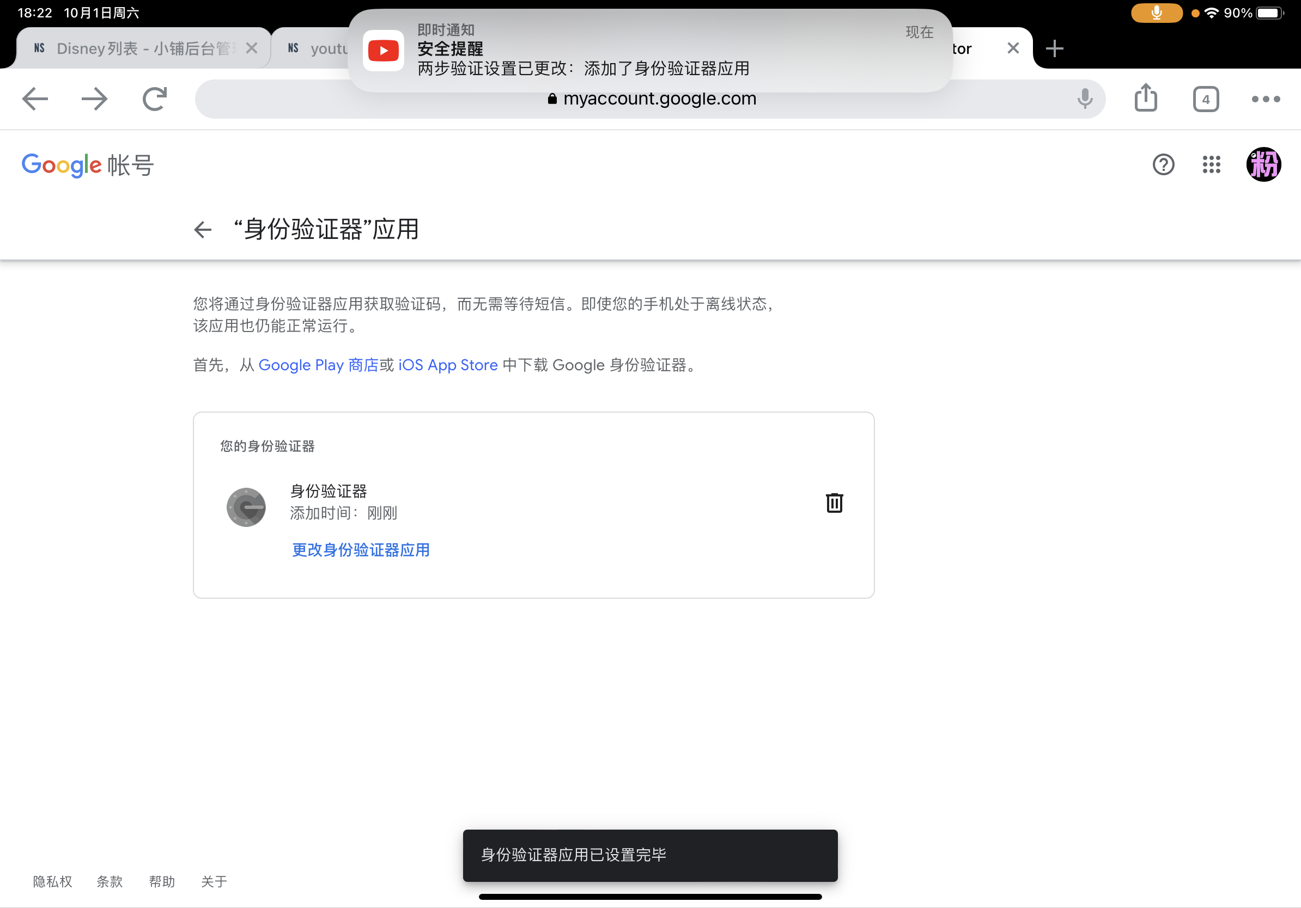Open Google account help
This screenshot has width=1301, height=908.
(x=1164, y=165)
